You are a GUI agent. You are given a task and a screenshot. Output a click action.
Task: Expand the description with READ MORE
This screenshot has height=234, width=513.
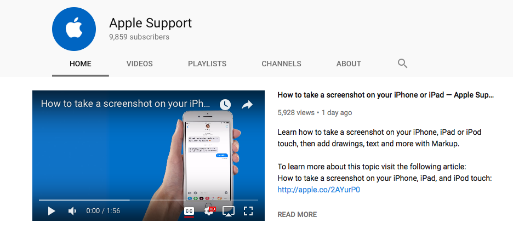297,214
